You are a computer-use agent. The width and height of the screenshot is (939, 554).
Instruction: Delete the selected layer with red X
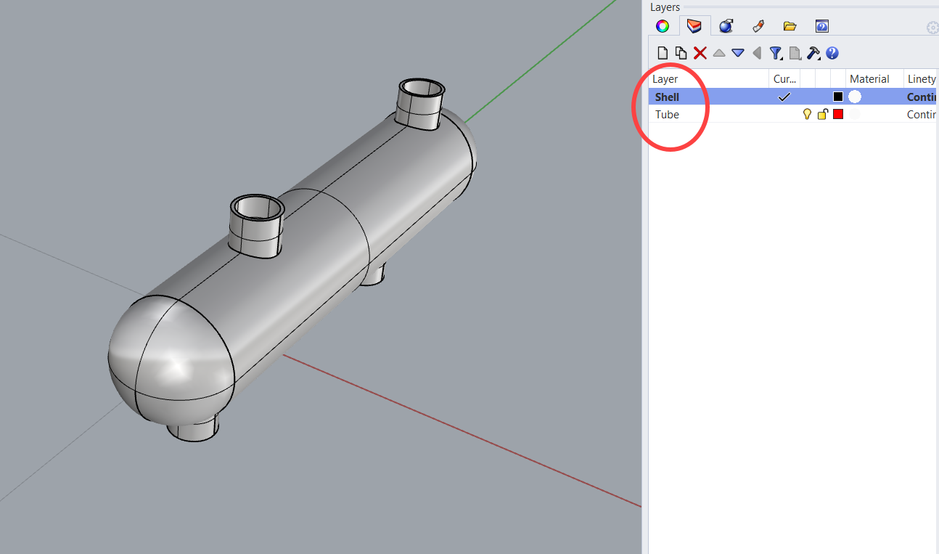click(x=700, y=52)
